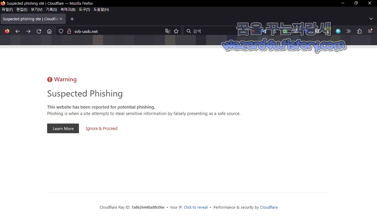The height and width of the screenshot is (223, 377).
Task: Show more toolbar tools via overflow chevron
Action: (349, 31)
